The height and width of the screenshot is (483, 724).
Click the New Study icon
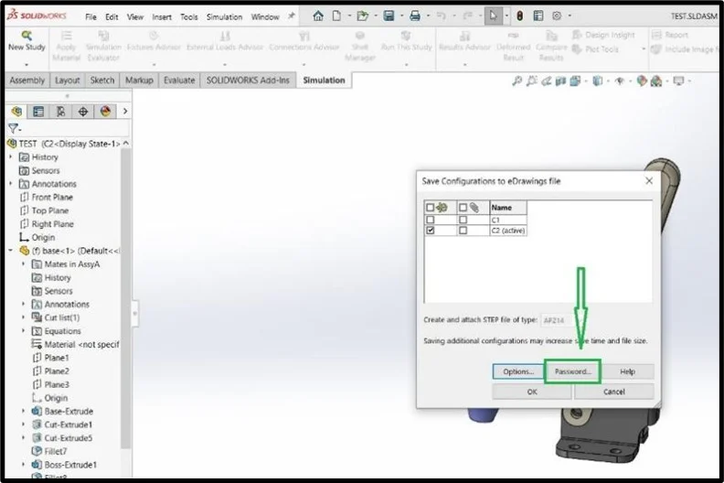click(27, 36)
